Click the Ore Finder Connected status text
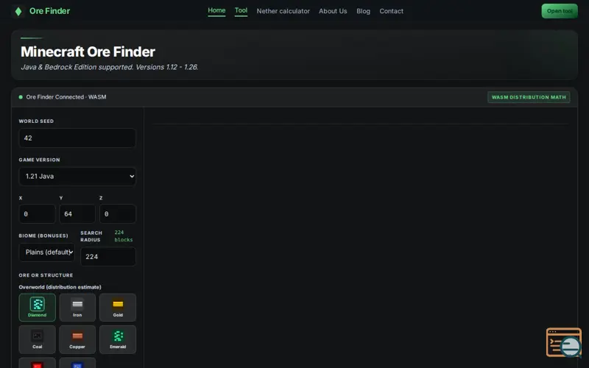The width and height of the screenshot is (589, 368). 66,97
